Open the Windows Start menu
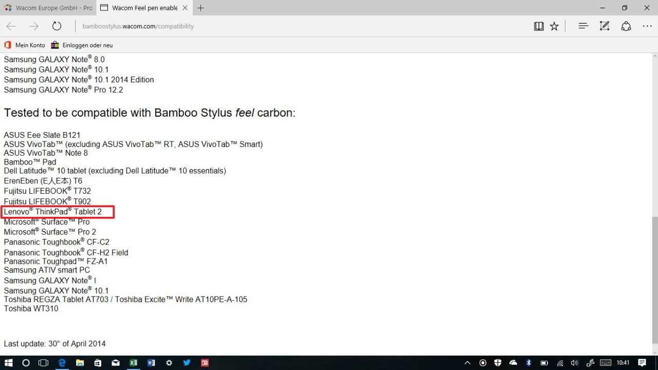Screen dimensions: 658x370 coord(9,363)
